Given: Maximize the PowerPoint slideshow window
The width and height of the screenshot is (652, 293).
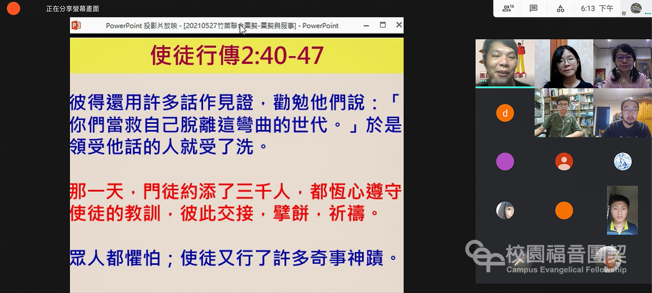Looking at the screenshot, I should pyautogui.click(x=383, y=25).
